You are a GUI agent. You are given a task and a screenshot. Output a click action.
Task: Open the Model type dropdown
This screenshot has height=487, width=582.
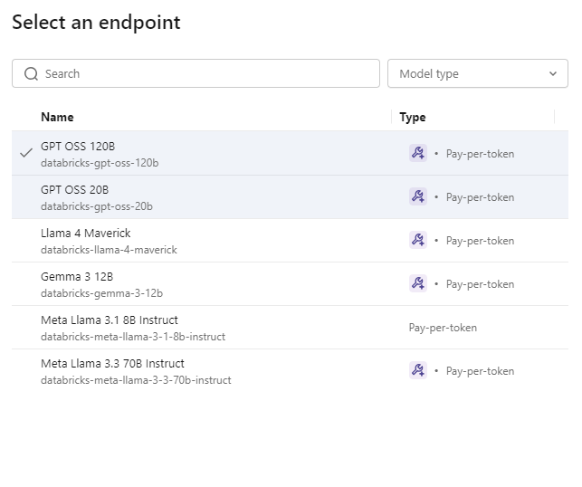[x=478, y=73]
